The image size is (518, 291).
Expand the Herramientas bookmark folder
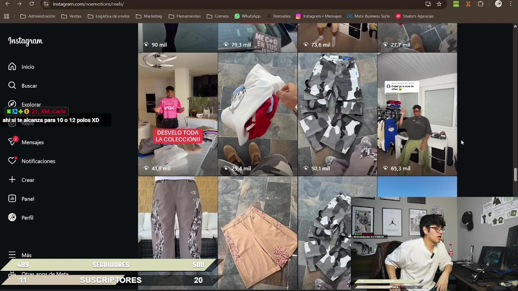pos(185,16)
